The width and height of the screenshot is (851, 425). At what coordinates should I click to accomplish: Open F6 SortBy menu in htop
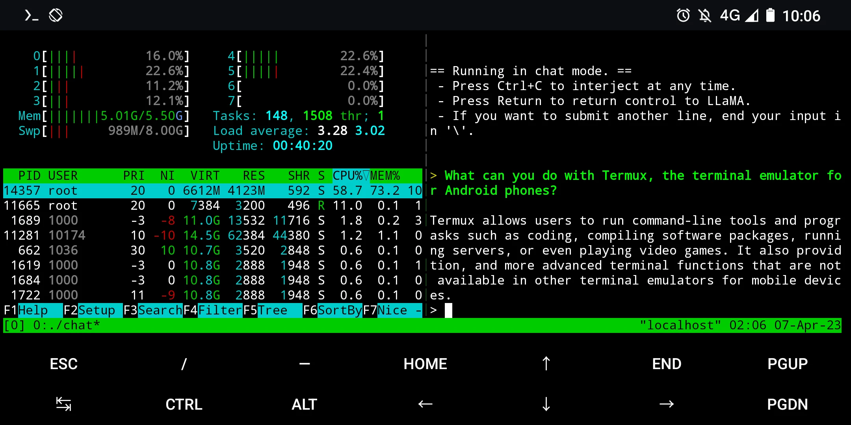[x=332, y=310]
